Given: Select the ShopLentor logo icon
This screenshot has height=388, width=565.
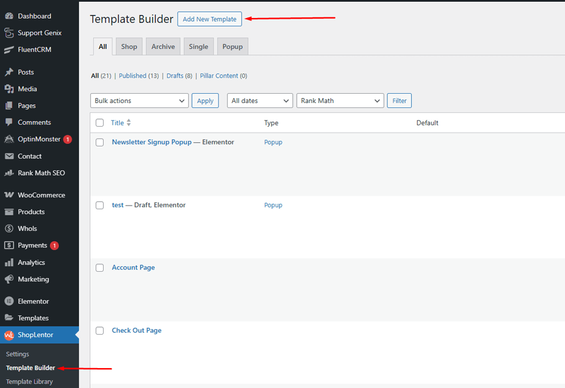Looking at the screenshot, I should 9,335.
